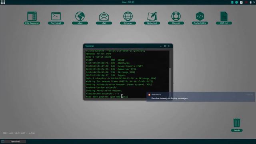Screen dimensions: 256x144
Task: Maximize the Terminal window
Action: (x=165, y=46)
